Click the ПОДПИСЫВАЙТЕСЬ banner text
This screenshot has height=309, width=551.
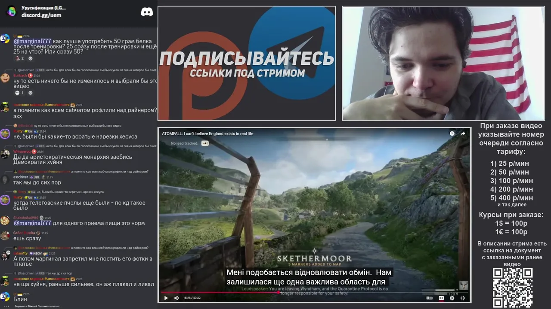(x=247, y=58)
